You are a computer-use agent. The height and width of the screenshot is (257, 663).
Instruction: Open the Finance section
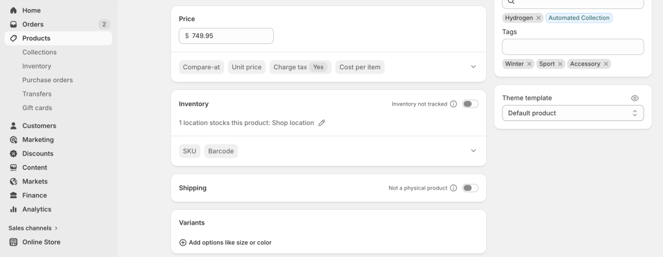(x=58, y=196)
